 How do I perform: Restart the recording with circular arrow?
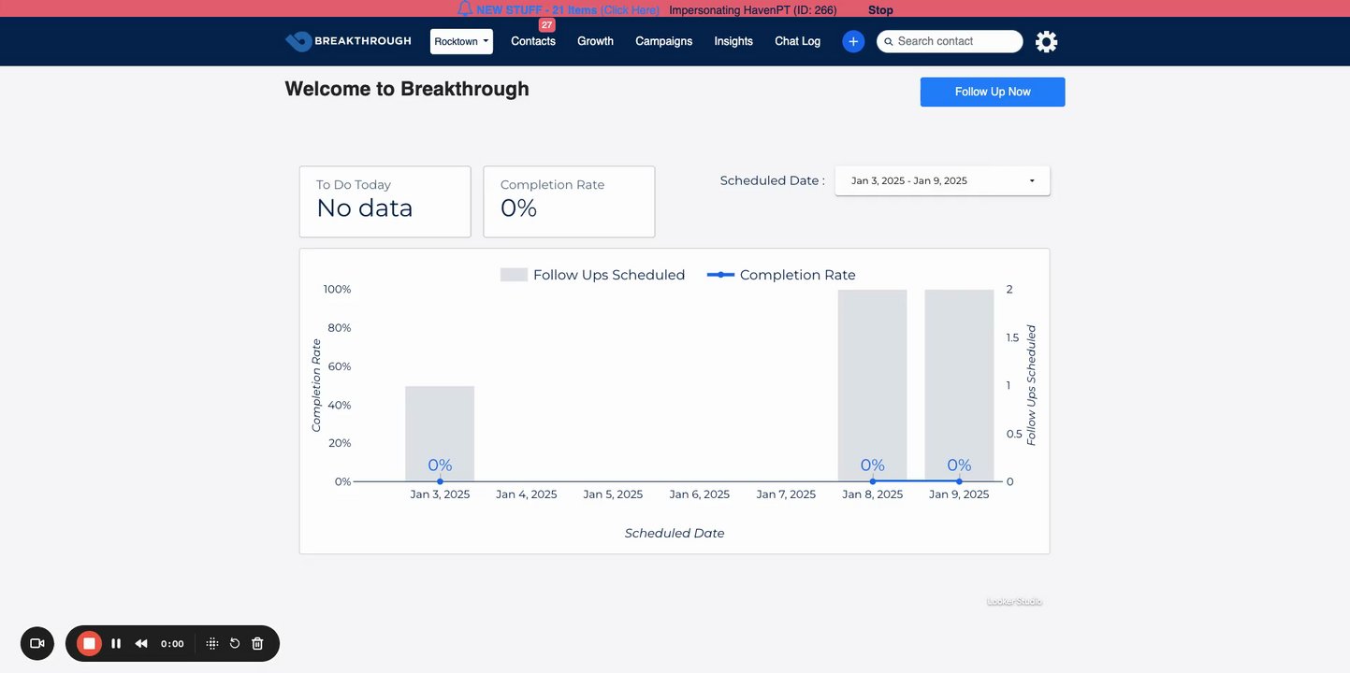235,643
